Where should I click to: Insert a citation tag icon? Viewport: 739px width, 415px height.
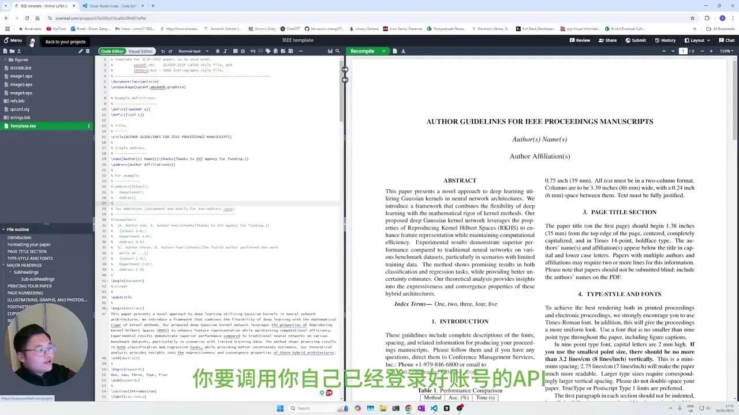[x=268, y=51]
